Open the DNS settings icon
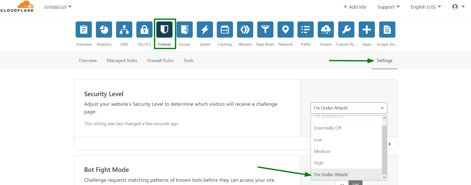 coord(124,30)
